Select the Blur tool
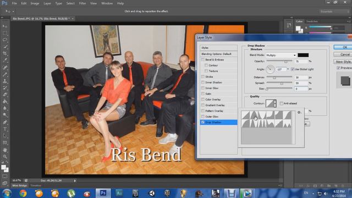Viewport: 352px width, 198px height. pyautogui.click(x=5, y=108)
